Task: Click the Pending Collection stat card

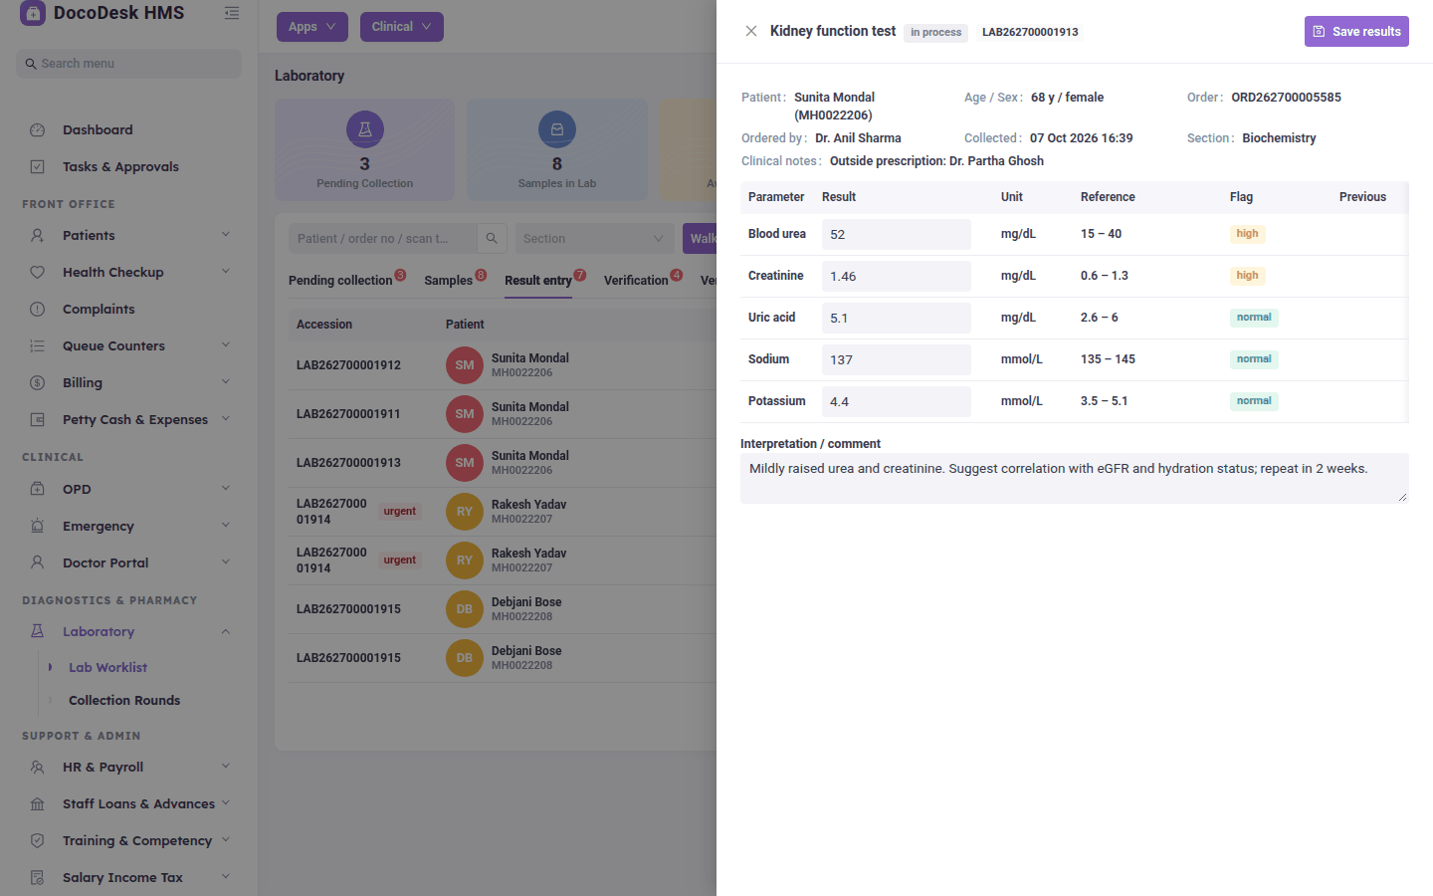Action: (x=364, y=149)
